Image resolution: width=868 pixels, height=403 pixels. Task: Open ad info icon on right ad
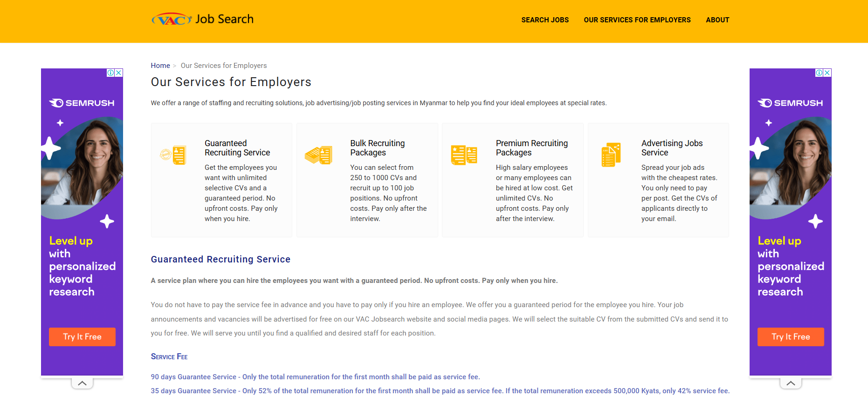(x=820, y=73)
